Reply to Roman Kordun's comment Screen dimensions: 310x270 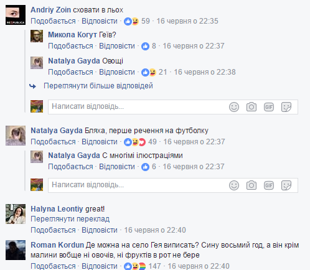[100, 266]
